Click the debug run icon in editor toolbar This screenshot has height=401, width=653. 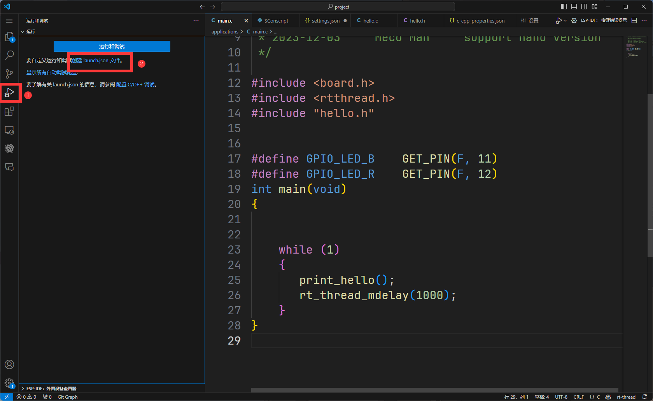pyautogui.click(x=559, y=21)
